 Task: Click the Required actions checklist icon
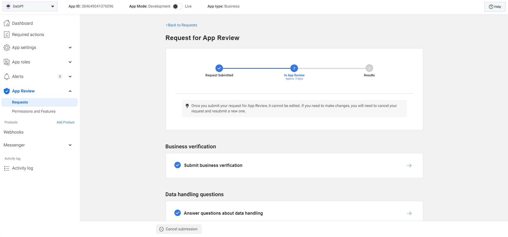coord(7,35)
